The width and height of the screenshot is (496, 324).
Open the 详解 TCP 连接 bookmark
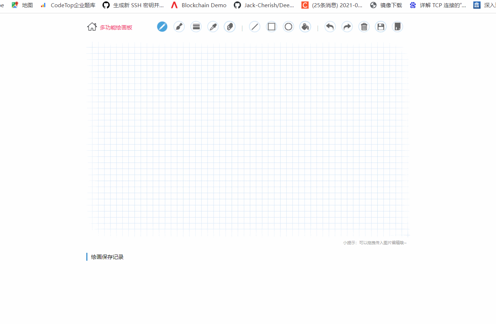pos(438,5)
